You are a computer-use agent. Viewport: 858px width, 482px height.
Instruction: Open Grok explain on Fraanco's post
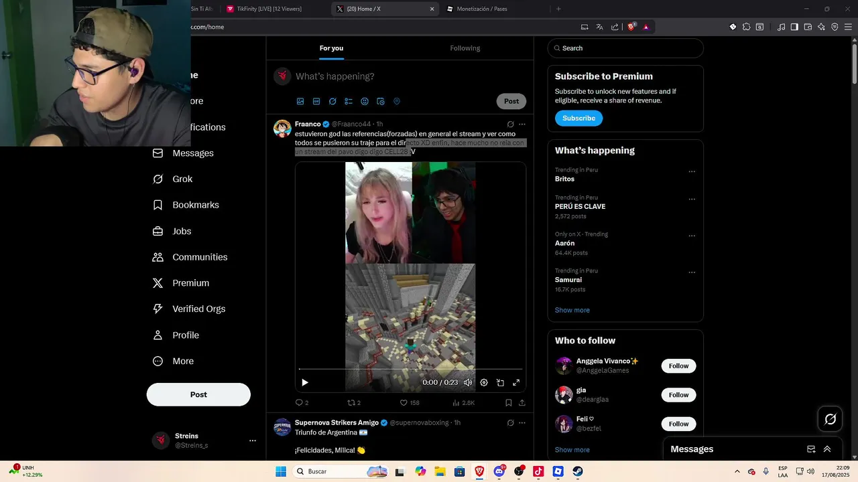[510, 124]
